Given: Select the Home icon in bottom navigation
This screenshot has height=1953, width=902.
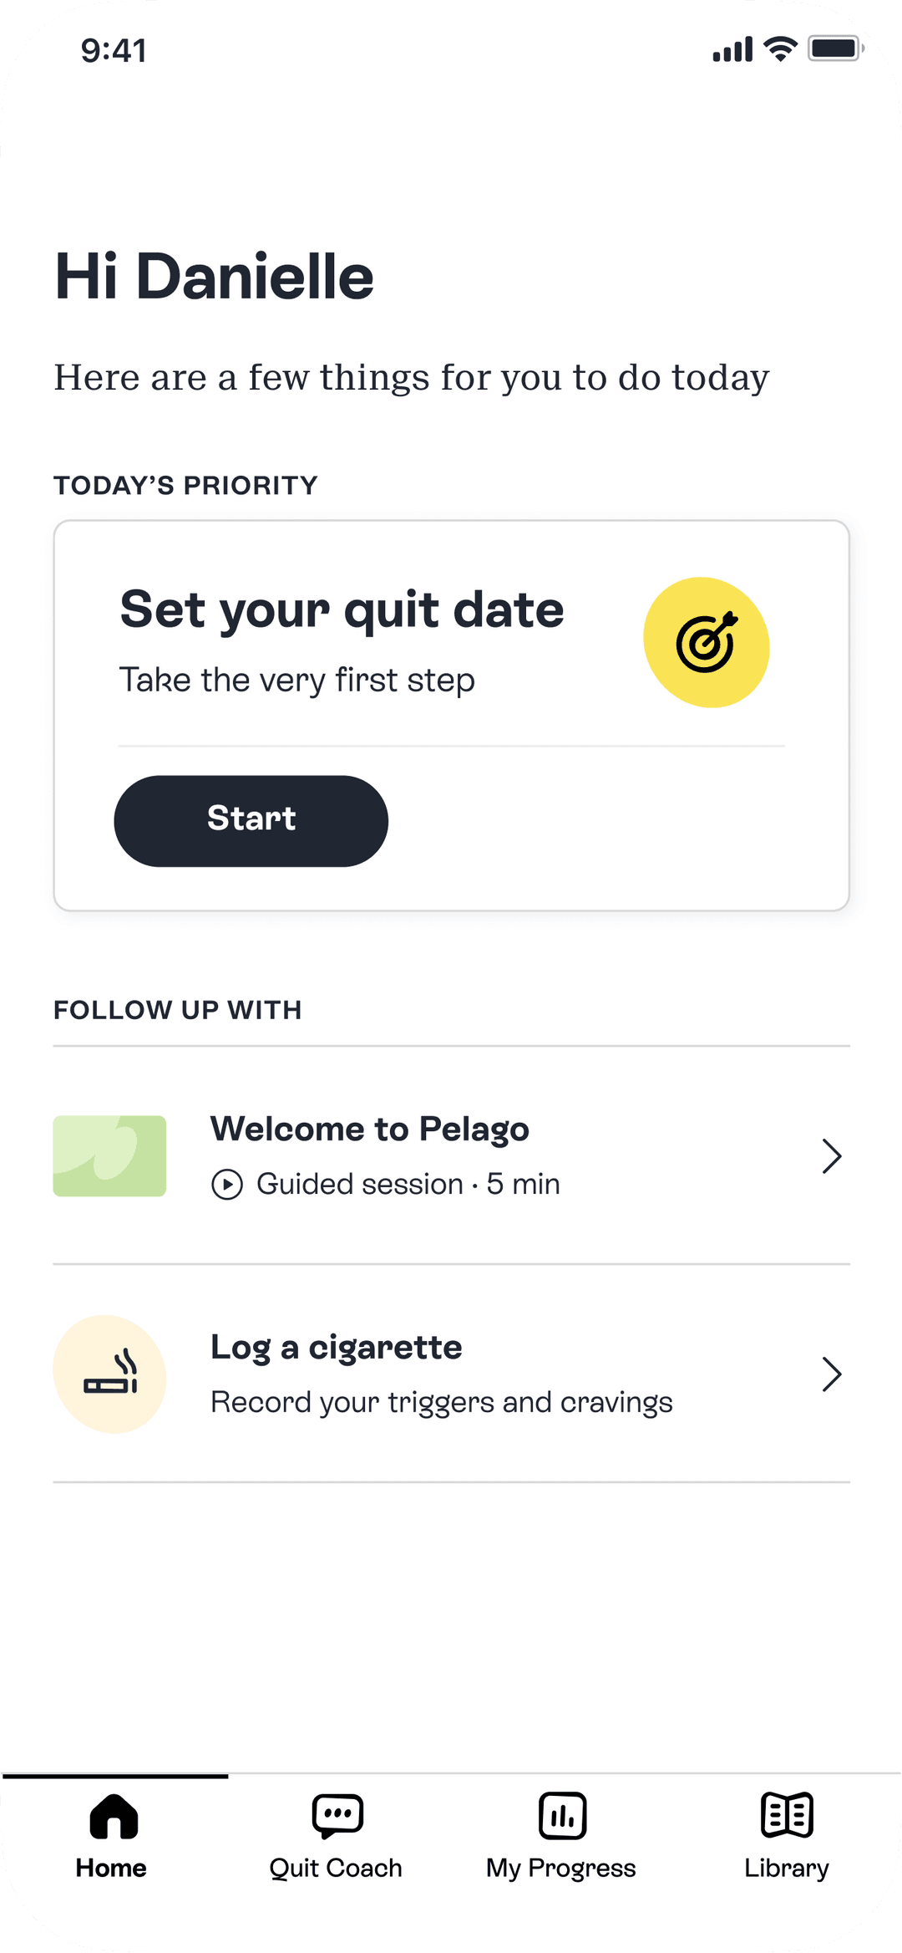Looking at the screenshot, I should [x=111, y=1816].
